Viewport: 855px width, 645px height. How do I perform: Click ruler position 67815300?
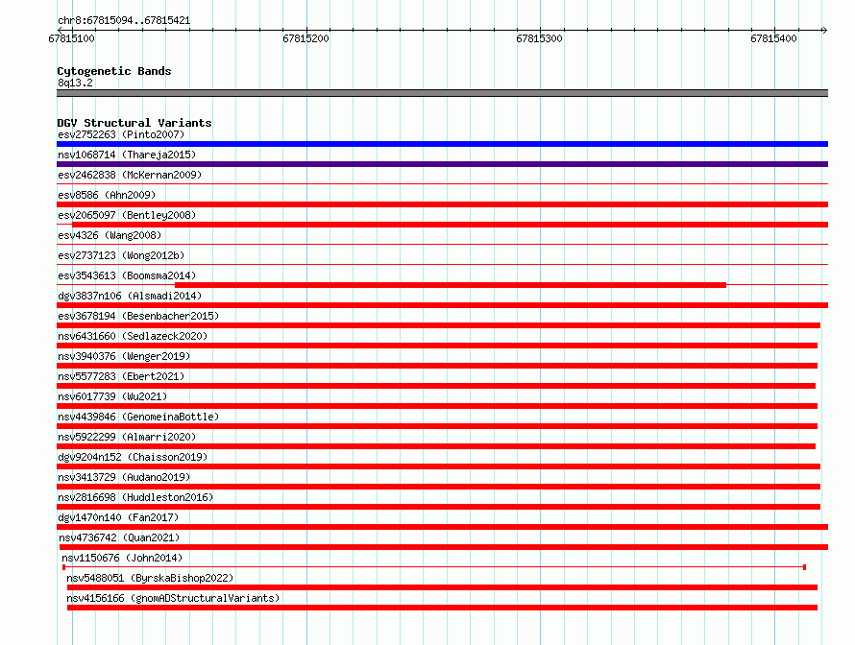click(x=539, y=38)
